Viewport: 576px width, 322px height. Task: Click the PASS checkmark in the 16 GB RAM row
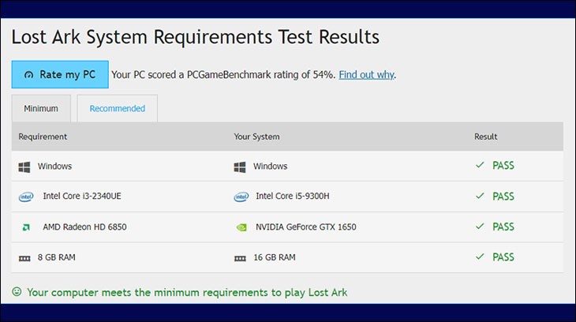[x=479, y=256]
